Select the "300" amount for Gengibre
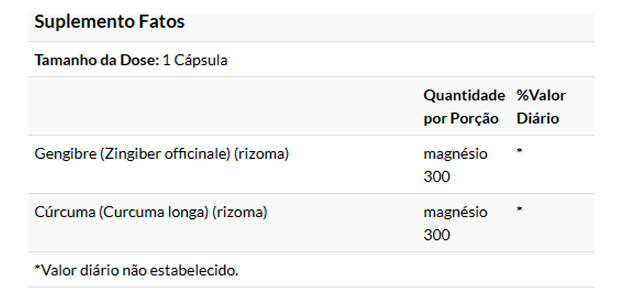Screen dimensions: 623x301 436,177
